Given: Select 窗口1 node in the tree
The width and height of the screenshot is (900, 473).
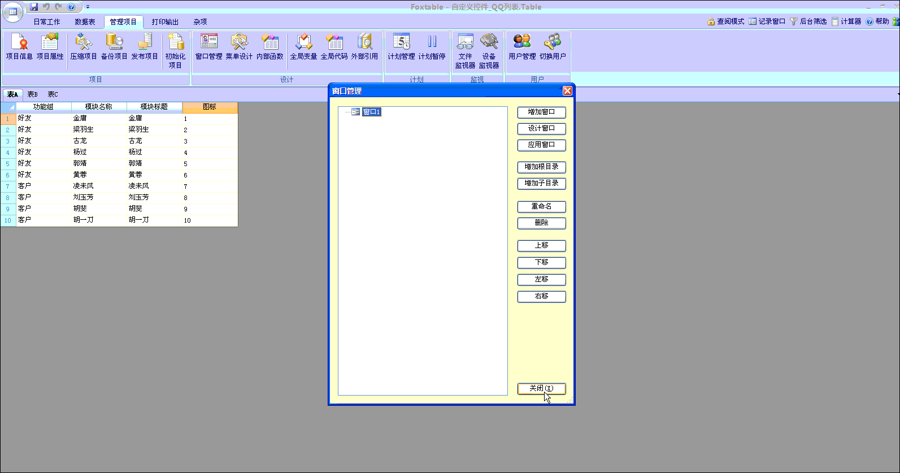Looking at the screenshot, I should (x=371, y=112).
